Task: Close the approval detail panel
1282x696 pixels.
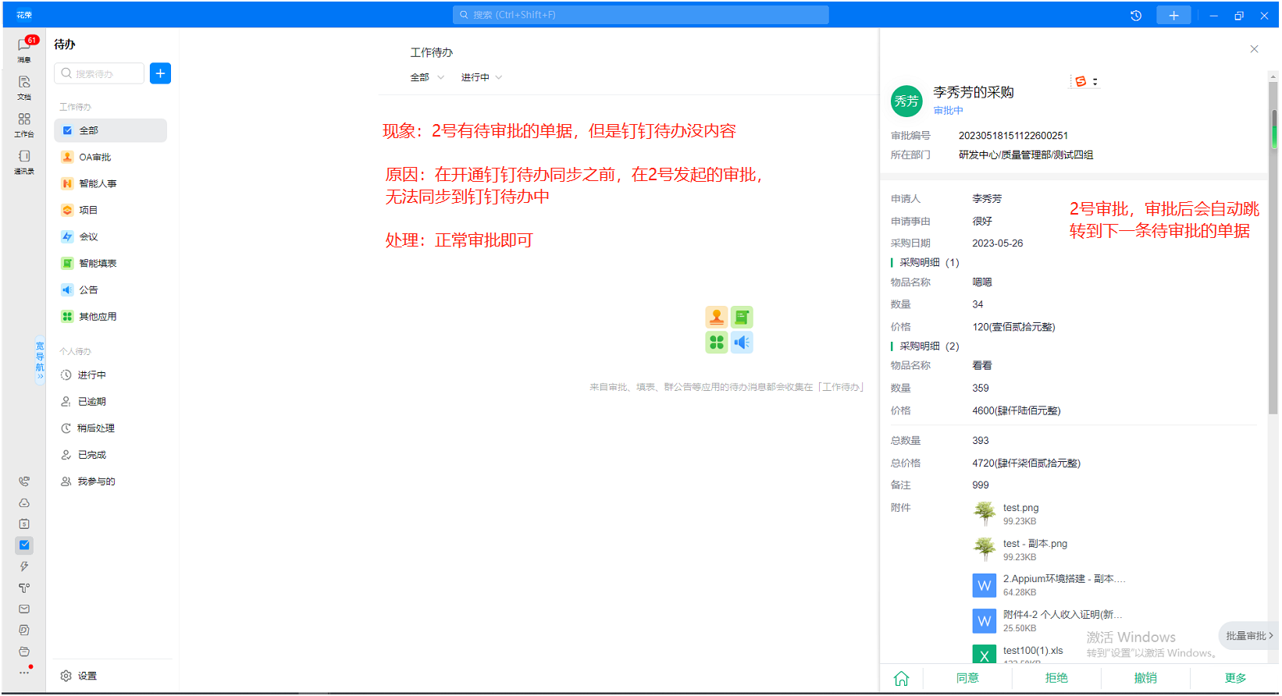Action: pyautogui.click(x=1254, y=49)
